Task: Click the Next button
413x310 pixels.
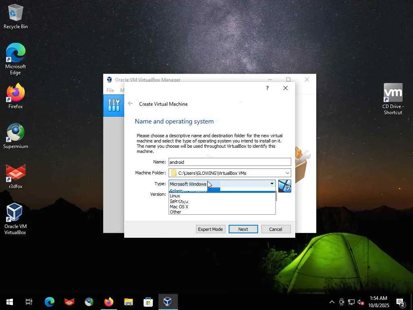Action: [x=243, y=229]
